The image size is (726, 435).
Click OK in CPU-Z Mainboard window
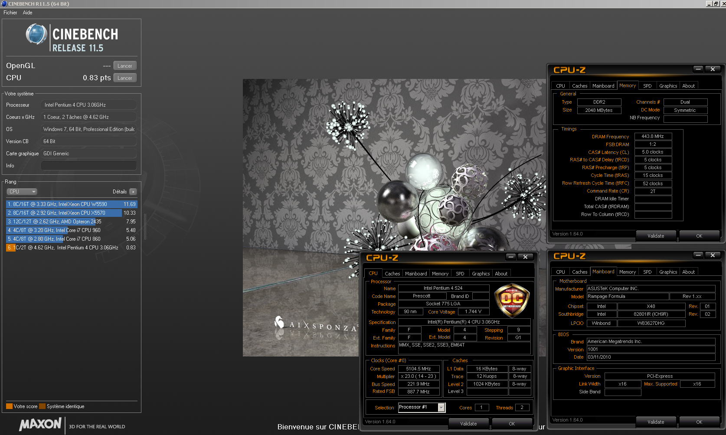[699, 422]
